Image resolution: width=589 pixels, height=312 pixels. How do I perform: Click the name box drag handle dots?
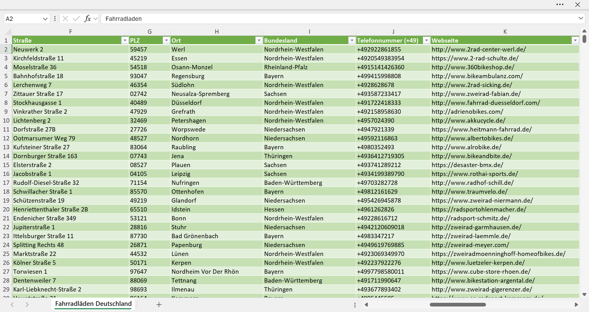pos(55,19)
